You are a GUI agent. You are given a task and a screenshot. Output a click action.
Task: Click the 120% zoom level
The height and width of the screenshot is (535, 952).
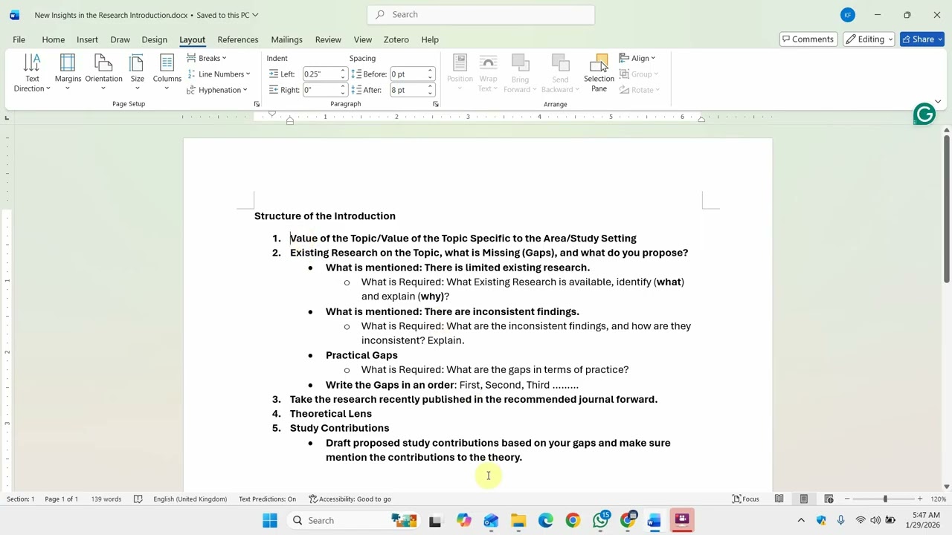pyautogui.click(x=938, y=499)
